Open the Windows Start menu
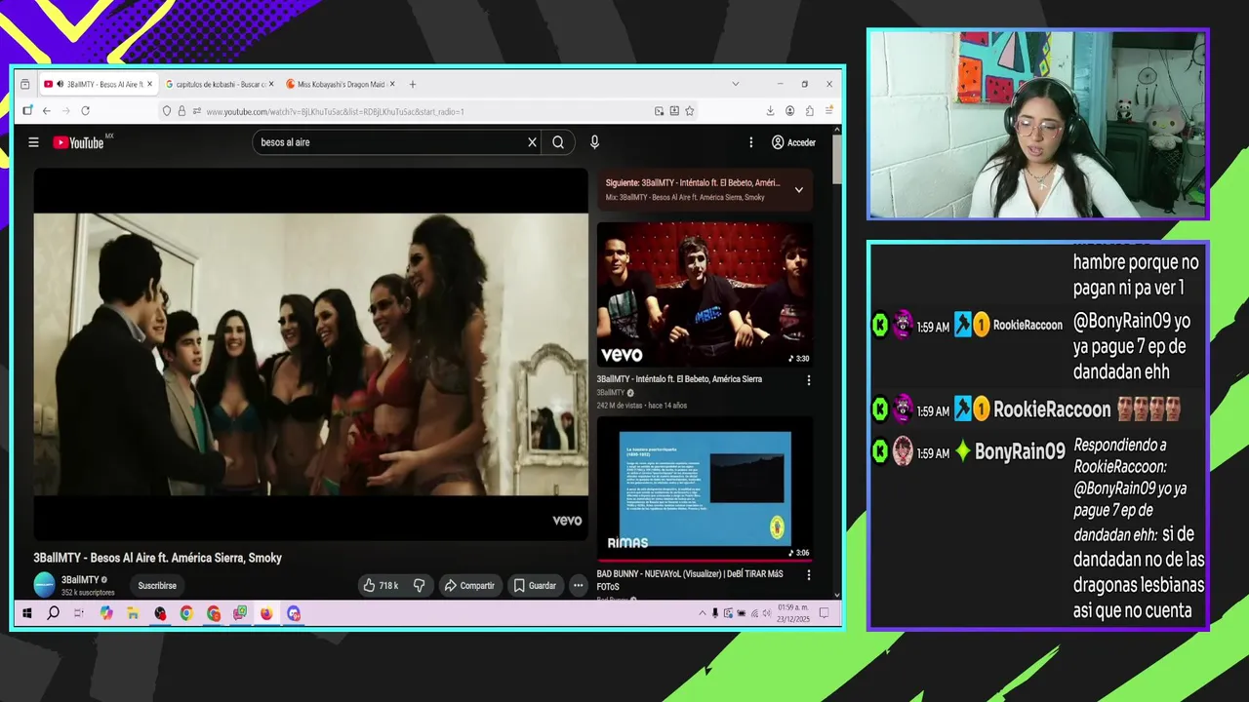 coord(27,613)
